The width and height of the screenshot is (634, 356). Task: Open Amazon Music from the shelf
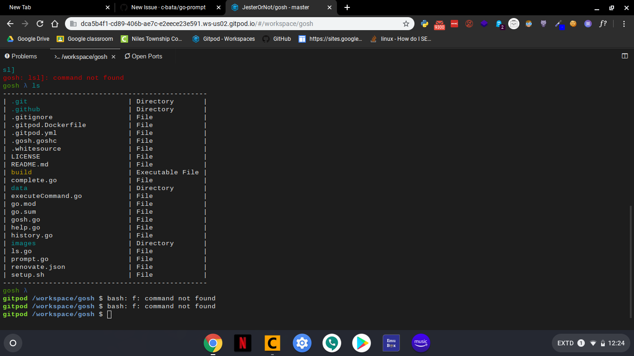coord(421,343)
